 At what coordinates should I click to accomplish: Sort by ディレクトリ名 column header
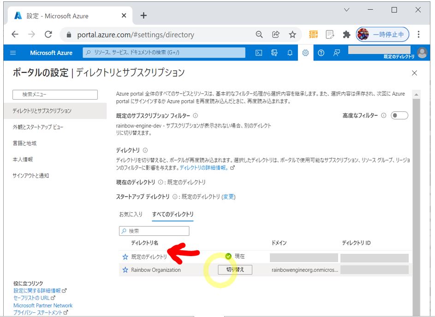144,243
